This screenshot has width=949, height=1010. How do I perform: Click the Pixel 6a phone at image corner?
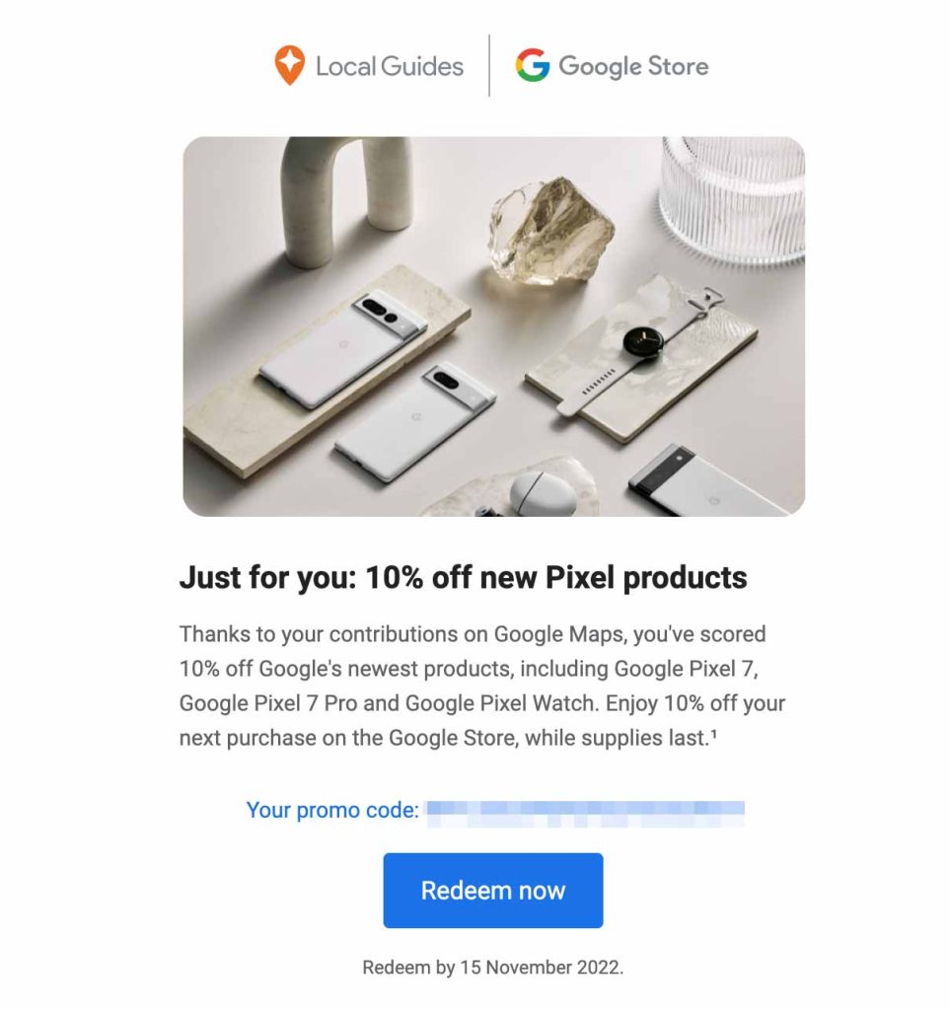tap(706, 482)
